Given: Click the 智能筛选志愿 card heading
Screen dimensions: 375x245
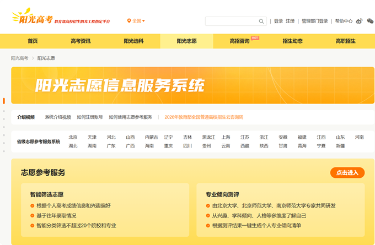Looking at the screenshot, I should [47, 194].
